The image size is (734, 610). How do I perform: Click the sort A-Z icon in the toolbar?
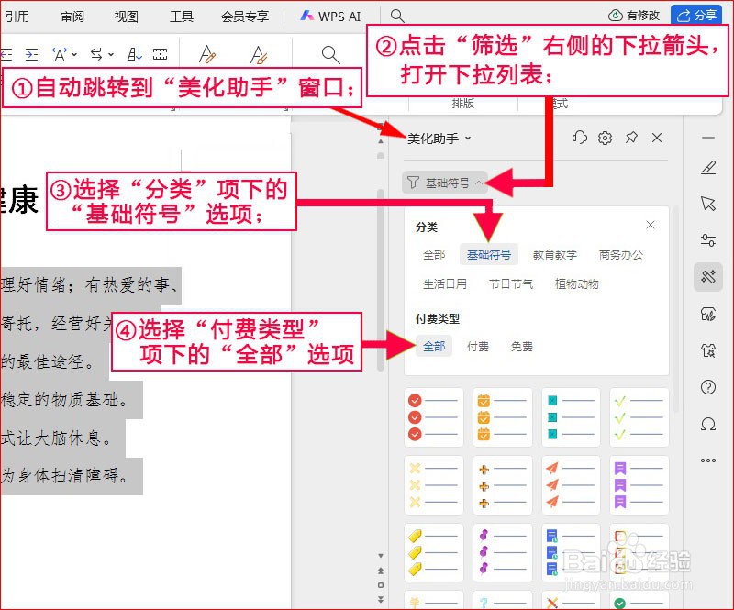click(x=134, y=53)
